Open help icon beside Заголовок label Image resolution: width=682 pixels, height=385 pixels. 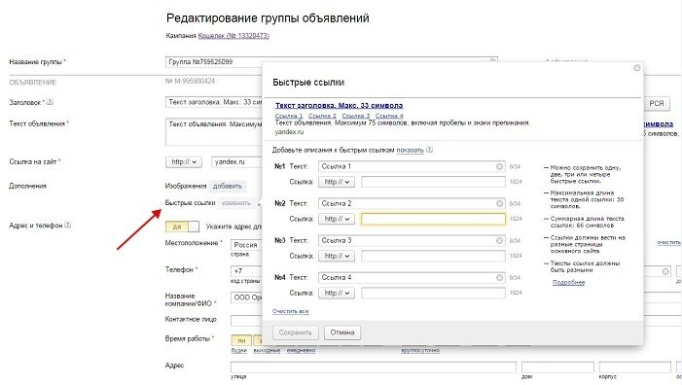tap(50, 102)
